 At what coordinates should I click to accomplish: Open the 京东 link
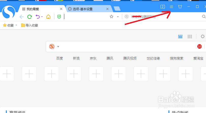pos(93,58)
